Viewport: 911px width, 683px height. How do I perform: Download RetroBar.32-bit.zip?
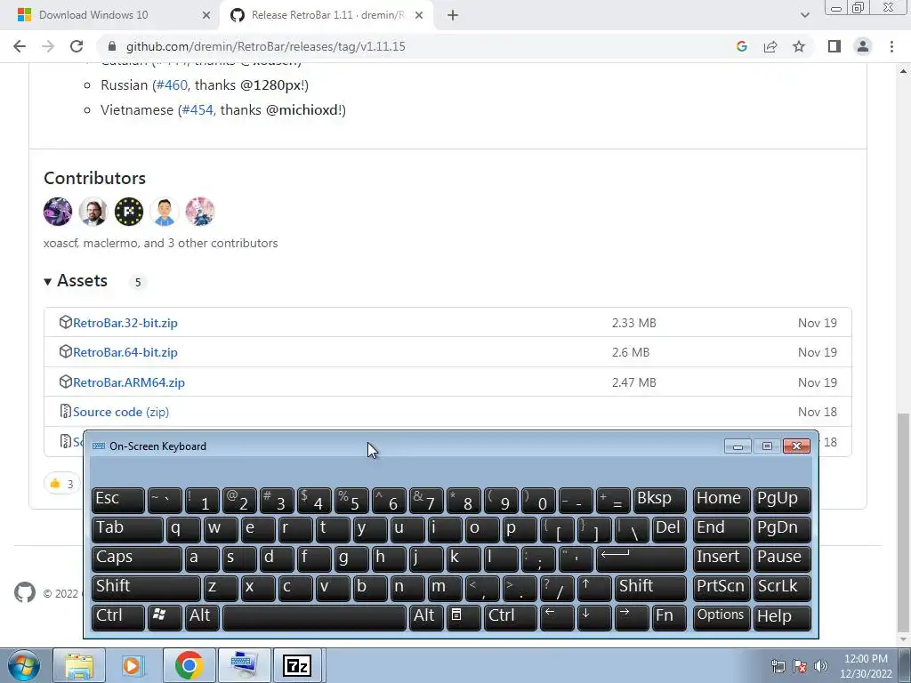125,323
